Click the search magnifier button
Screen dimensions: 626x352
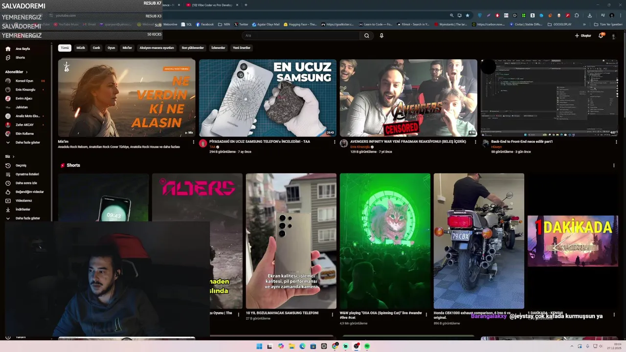click(x=366, y=36)
